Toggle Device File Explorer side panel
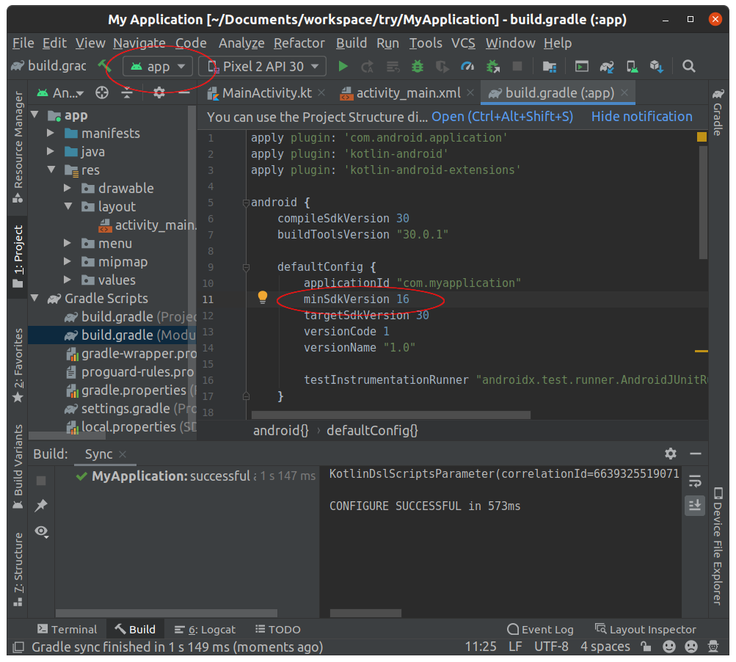 coord(718,546)
